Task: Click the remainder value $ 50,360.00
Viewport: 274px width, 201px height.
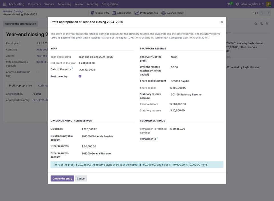Action: click(177, 129)
